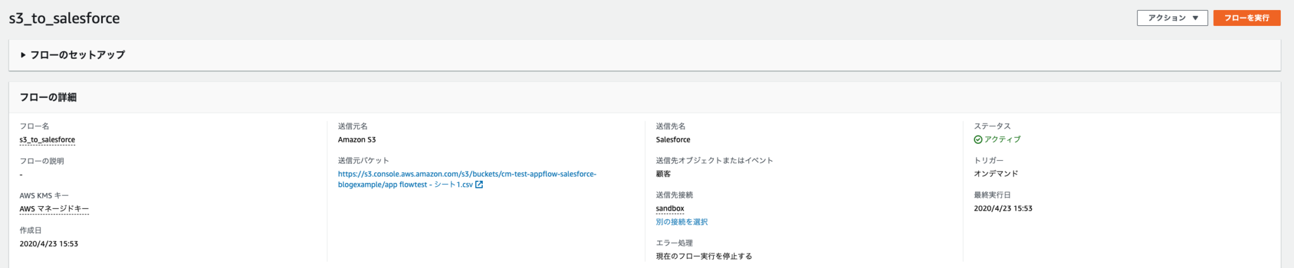
Task: Click the フローを実行 button
Action: click(x=1247, y=18)
